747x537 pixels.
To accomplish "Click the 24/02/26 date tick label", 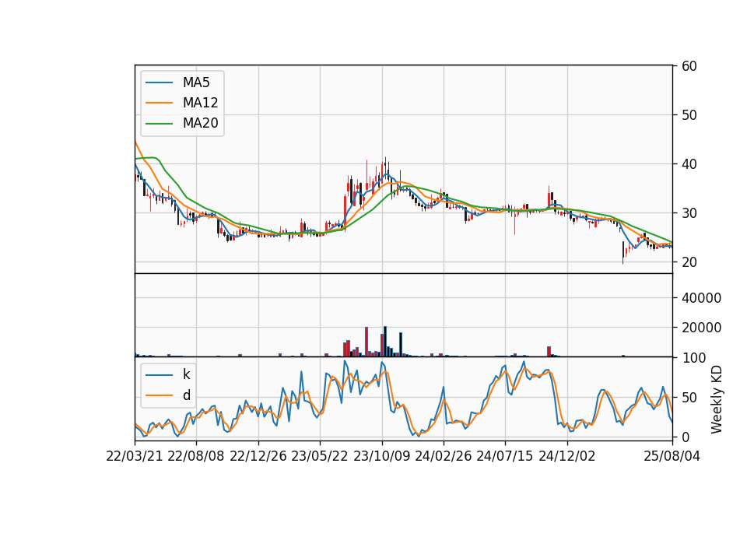I will tap(443, 456).
